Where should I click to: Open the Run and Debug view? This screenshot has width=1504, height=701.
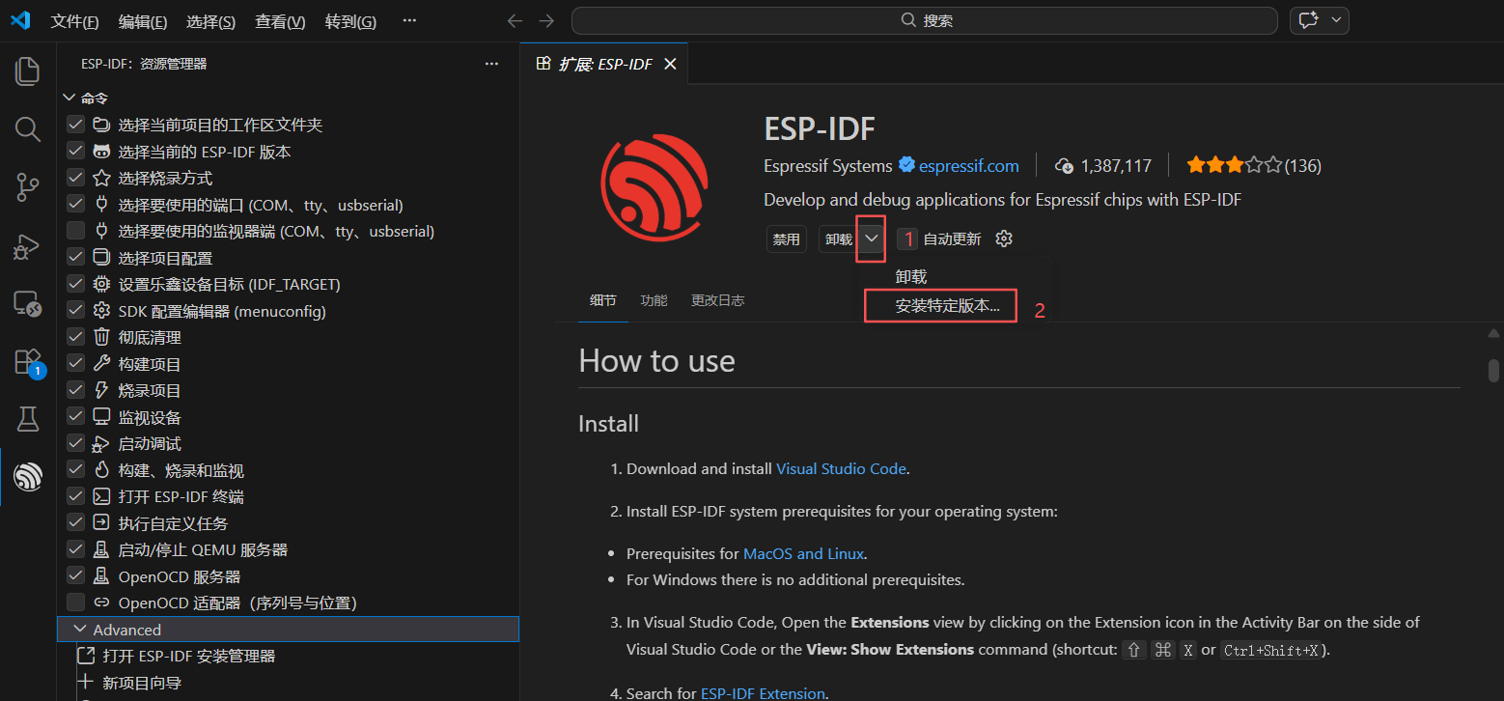[28, 246]
